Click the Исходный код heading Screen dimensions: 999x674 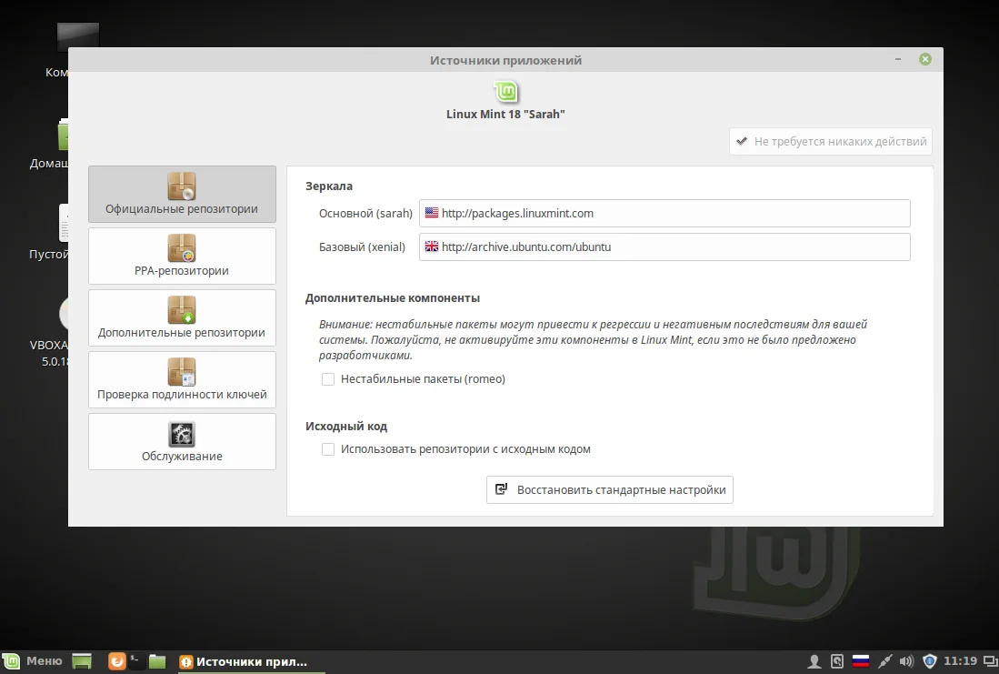pyautogui.click(x=346, y=426)
